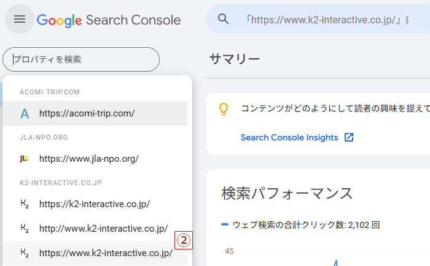Click the property search input box
The image size is (430, 266).
pyautogui.click(x=81, y=59)
